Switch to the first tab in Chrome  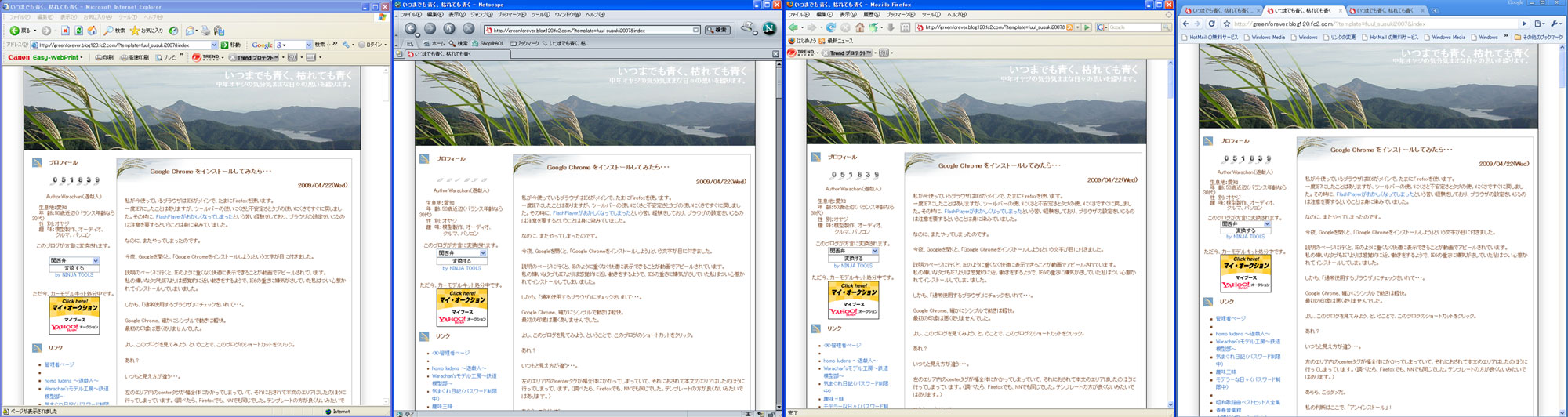pos(1221,11)
